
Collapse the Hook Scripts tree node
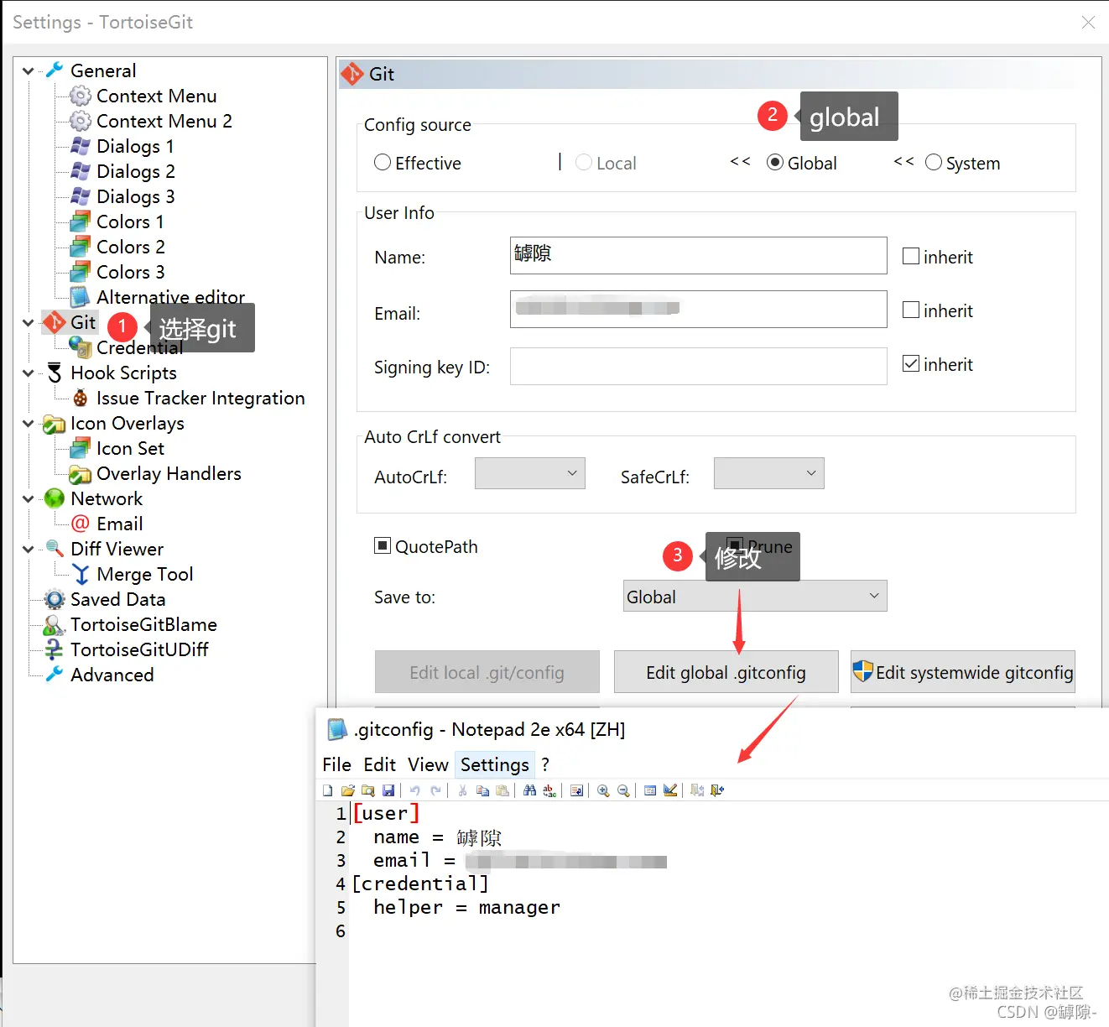pyautogui.click(x=28, y=373)
